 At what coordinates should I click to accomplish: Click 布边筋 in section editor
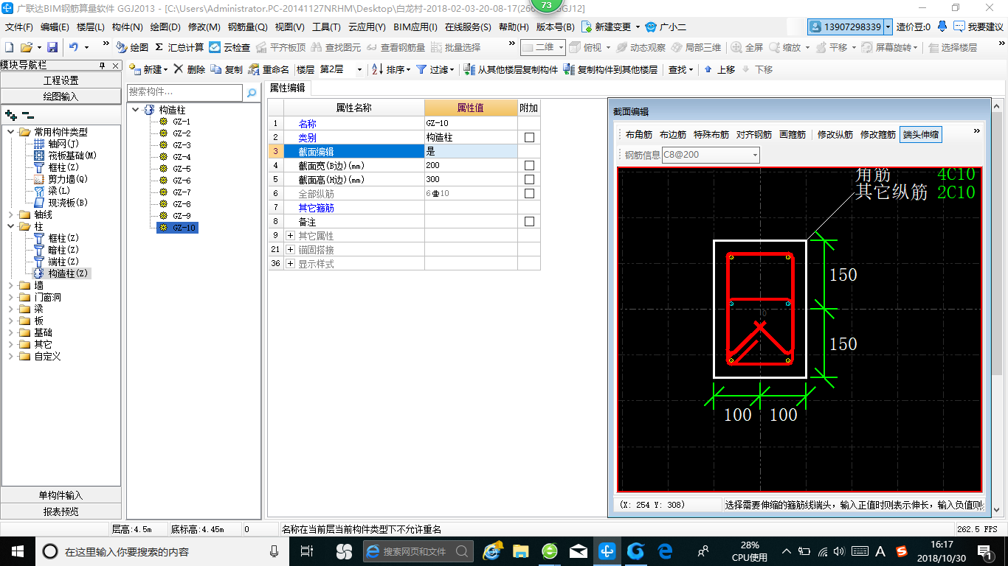[x=673, y=135]
